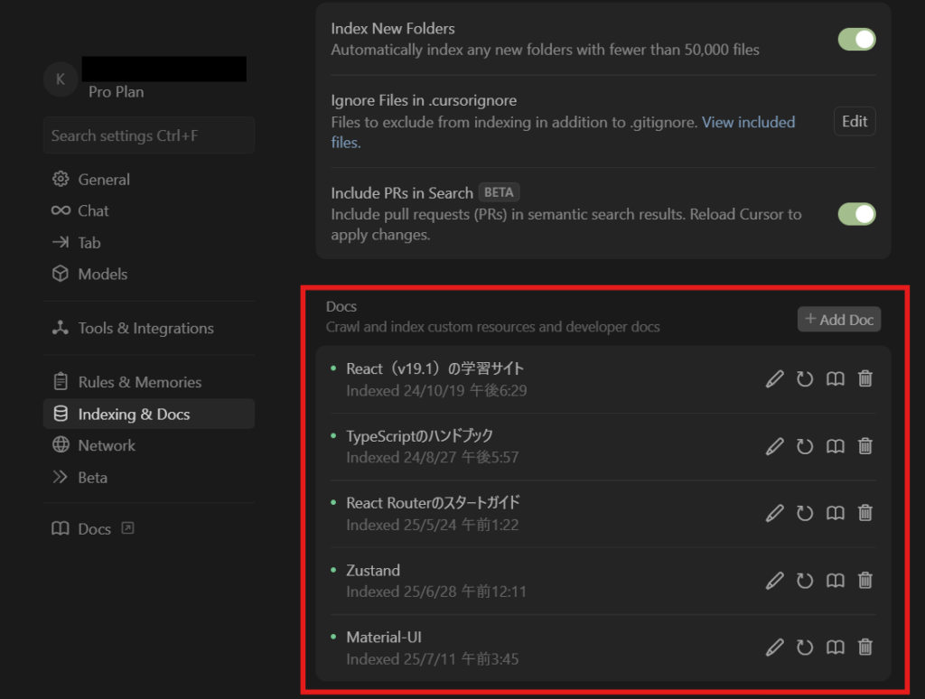Click Indexed 25/7/11 timestamp text
Image resolution: width=925 pixels, height=699 pixels.
[433, 659]
